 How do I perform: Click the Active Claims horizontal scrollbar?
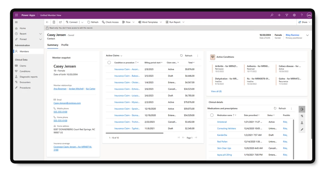tap(134, 133)
